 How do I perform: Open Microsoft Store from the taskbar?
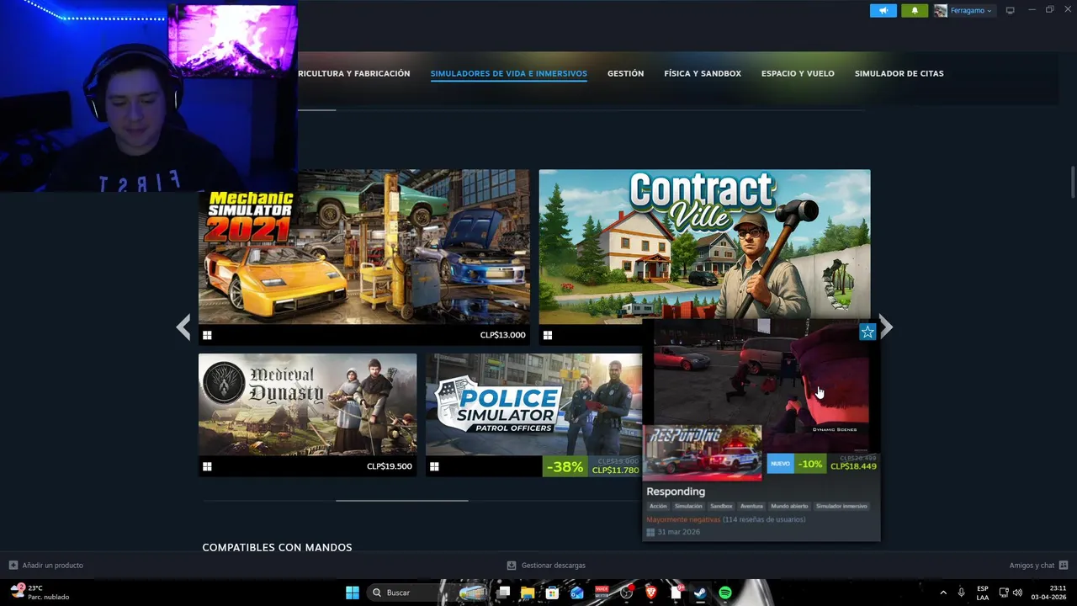(x=552, y=593)
